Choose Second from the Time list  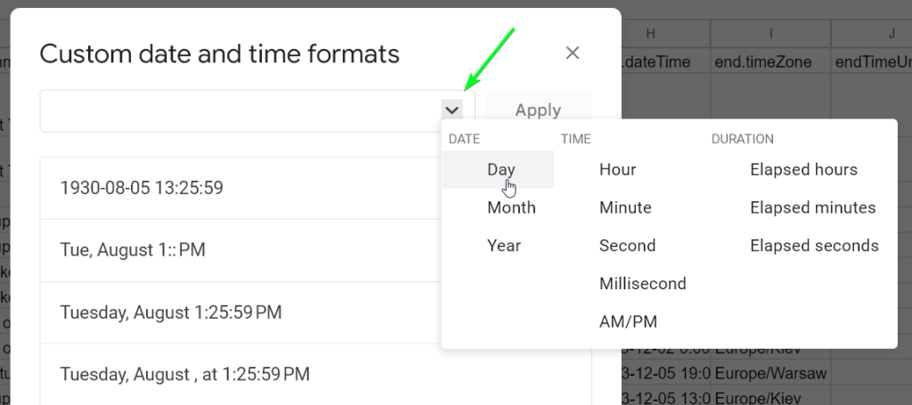point(627,245)
